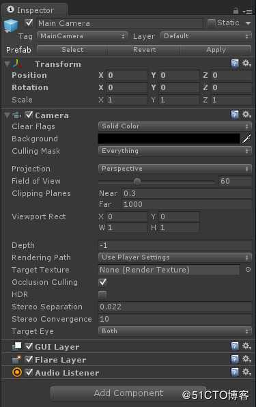
Task: Open Camera component help icon
Action: tap(234, 115)
